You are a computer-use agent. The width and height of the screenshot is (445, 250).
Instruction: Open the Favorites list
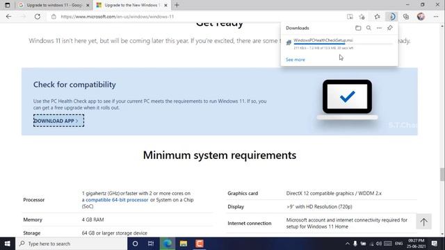pos(377,17)
